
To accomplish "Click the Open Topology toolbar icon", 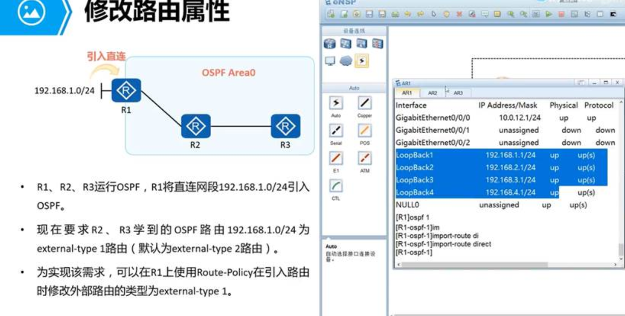I will (x=356, y=14).
